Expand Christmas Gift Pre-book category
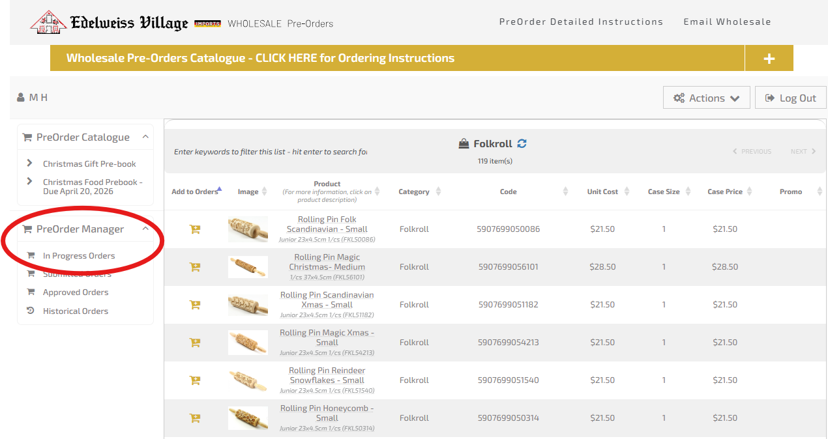 coord(30,163)
